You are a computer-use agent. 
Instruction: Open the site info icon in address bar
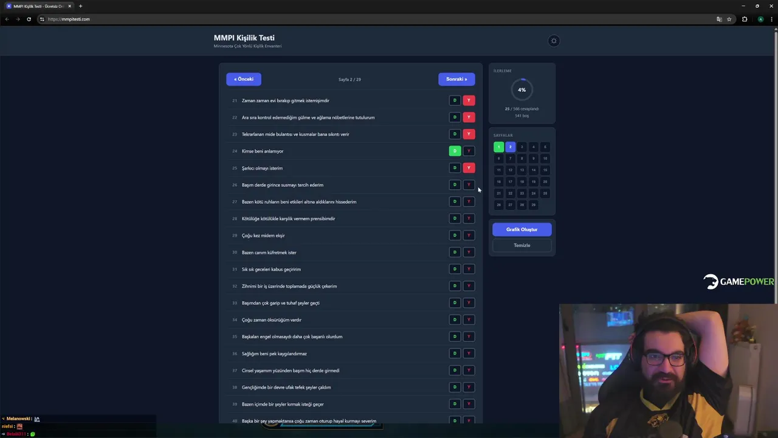42,19
